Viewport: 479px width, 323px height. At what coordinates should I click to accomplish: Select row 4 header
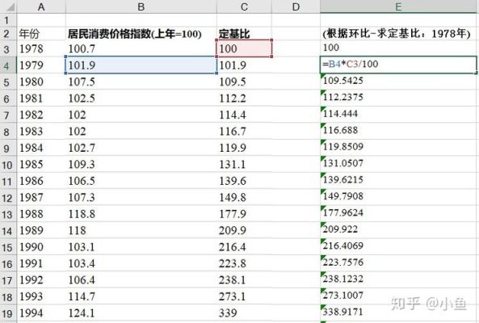point(8,65)
